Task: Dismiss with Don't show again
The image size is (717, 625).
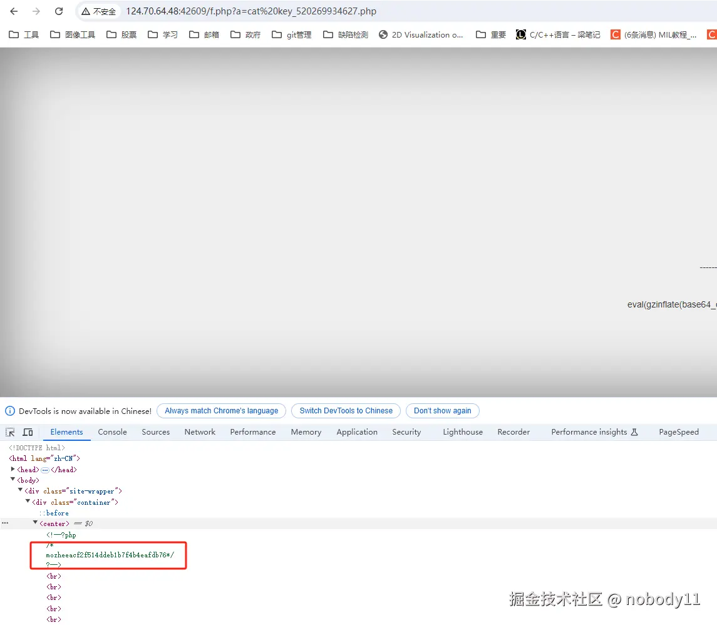Action: 442,411
